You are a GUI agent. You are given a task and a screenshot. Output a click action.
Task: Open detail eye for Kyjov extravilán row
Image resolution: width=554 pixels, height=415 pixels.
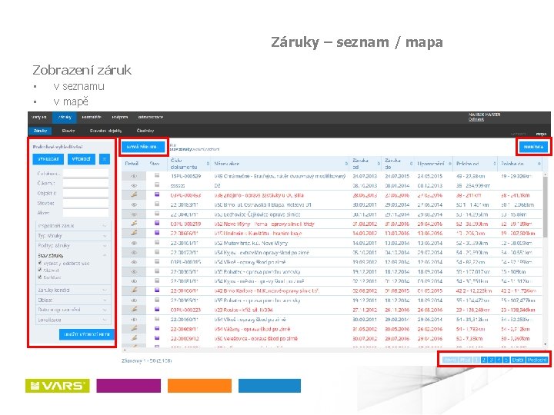(x=134, y=253)
